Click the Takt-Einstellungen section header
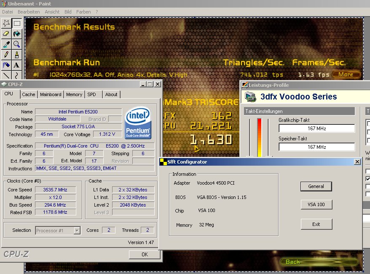The width and height of the screenshot is (370, 274). tap(299, 111)
